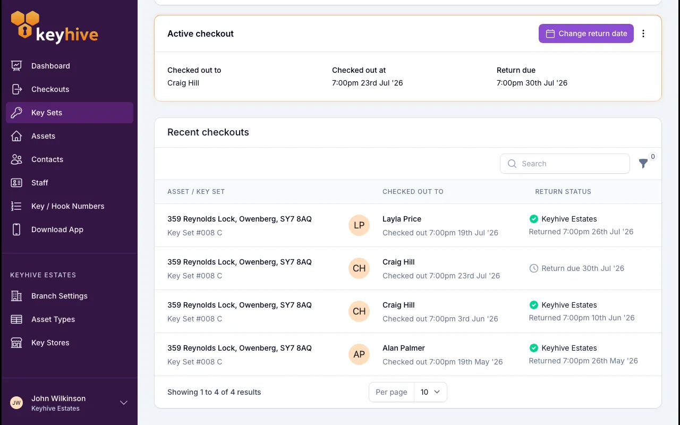Navigate to Contacts
This screenshot has width=680, height=425.
coord(70,159)
